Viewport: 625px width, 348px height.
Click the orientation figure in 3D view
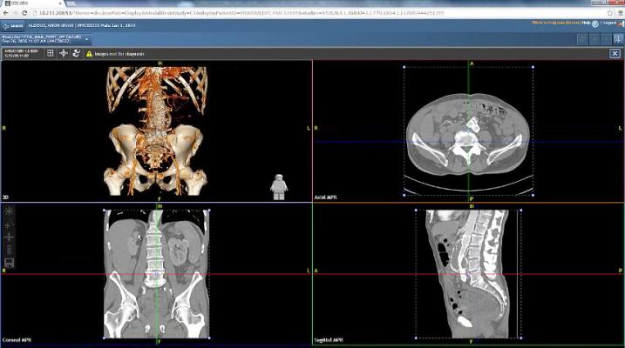pos(279,186)
